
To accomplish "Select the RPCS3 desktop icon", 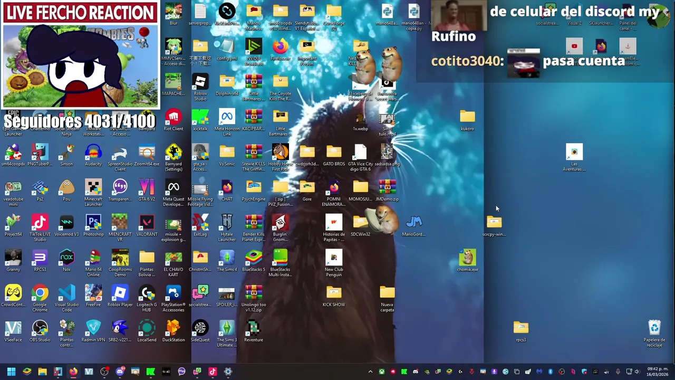I will 40,262.
